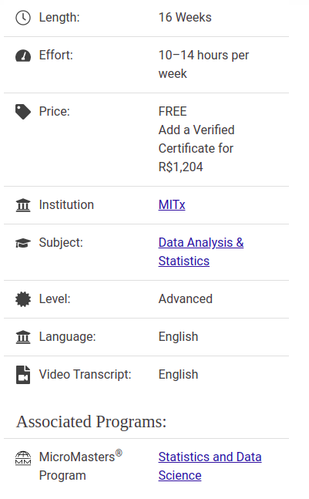Click the building icon beside Institution
The width and height of the screenshot is (309, 499).
point(23,205)
